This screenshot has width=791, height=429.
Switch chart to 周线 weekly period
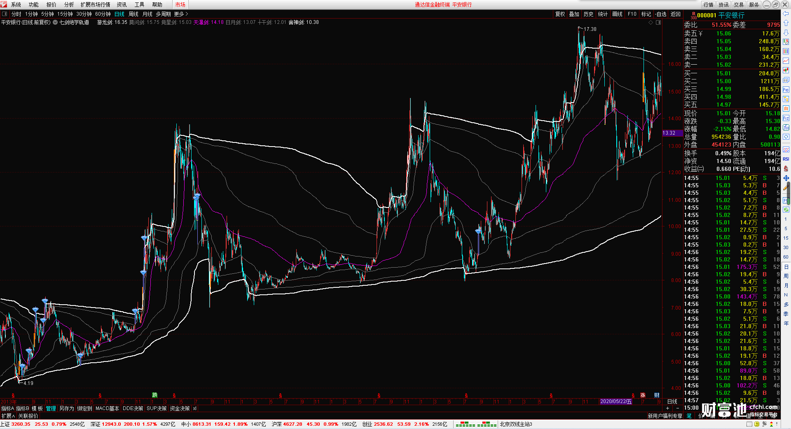click(x=133, y=14)
